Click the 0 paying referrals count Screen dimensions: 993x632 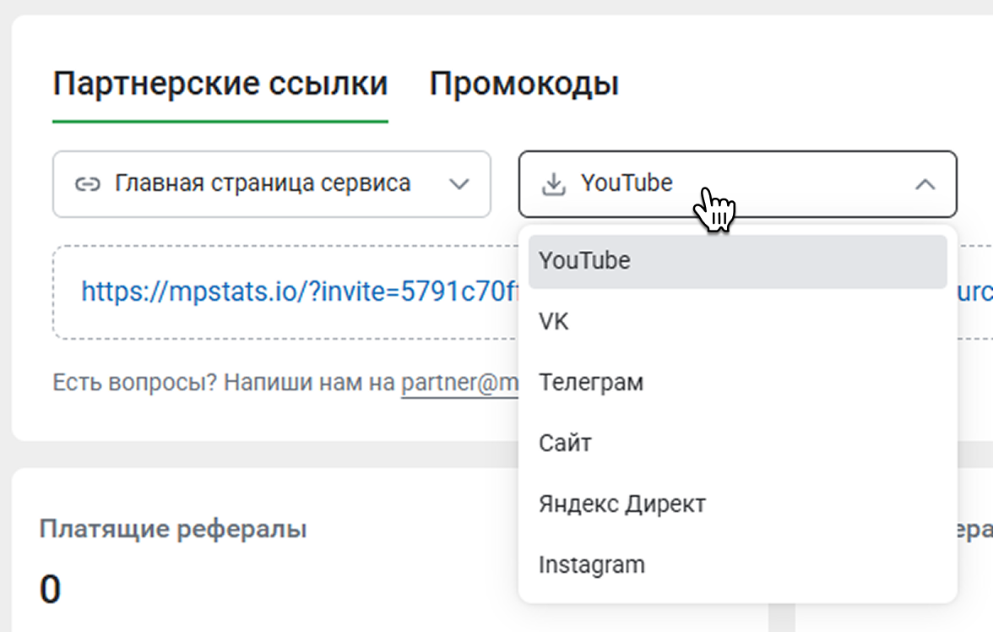50,589
